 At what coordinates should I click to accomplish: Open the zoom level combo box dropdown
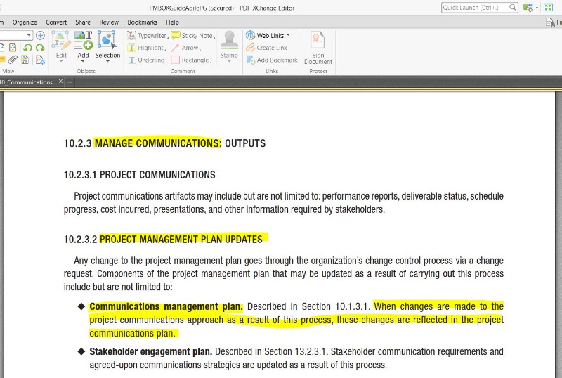29,35
